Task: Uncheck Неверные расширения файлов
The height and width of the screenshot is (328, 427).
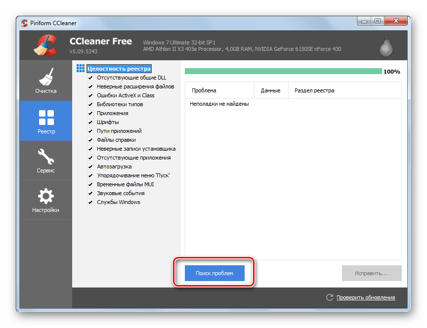Action: (90, 86)
